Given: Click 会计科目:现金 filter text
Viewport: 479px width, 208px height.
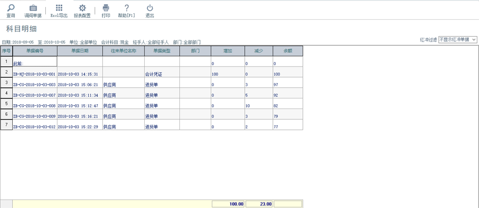Looking at the screenshot, I should (115, 42).
